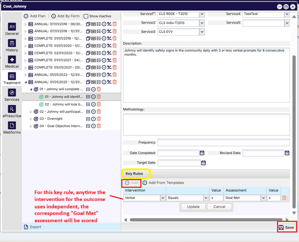Screen dimensions: 299x242
Task: Focus the Frequency input field
Action: coord(224,142)
